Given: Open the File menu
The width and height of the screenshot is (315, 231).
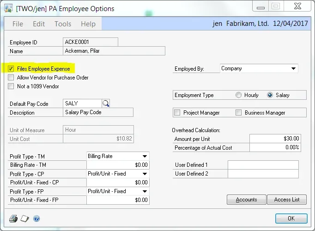Looking at the screenshot, I should [x=18, y=24].
